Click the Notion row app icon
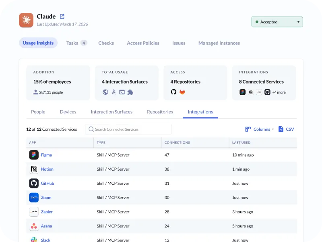322x242 pixels. [34, 169]
